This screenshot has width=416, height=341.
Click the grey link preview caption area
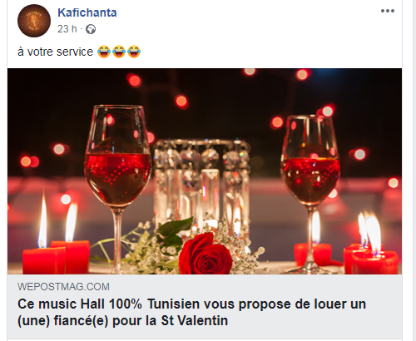coord(205,306)
